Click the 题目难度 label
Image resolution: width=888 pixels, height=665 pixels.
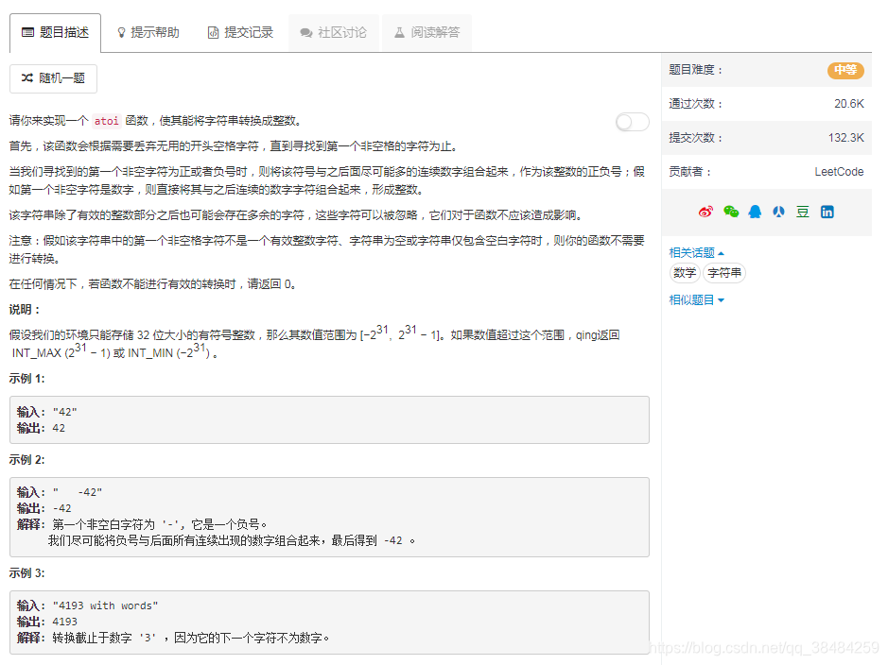click(696, 70)
